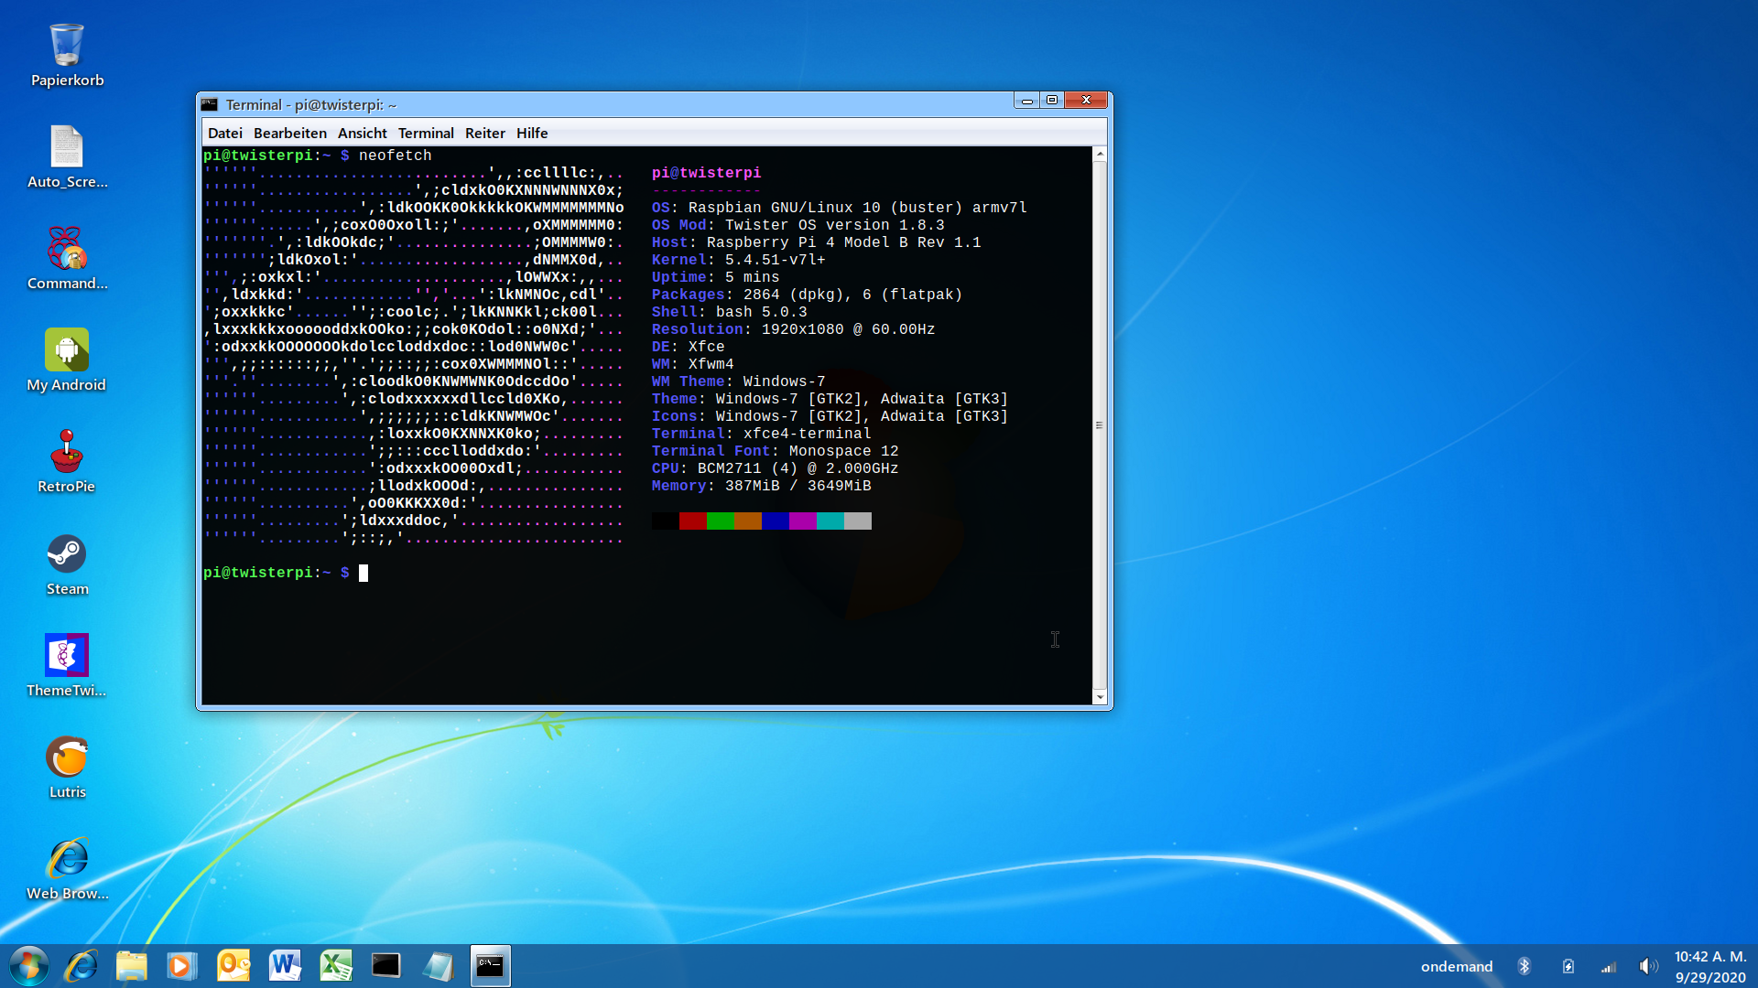Launch the Command... Raspberry desktop icon

coord(67,258)
